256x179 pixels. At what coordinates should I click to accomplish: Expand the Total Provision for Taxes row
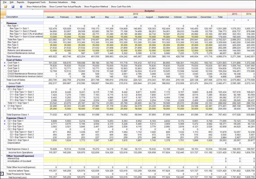tap(2, 174)
